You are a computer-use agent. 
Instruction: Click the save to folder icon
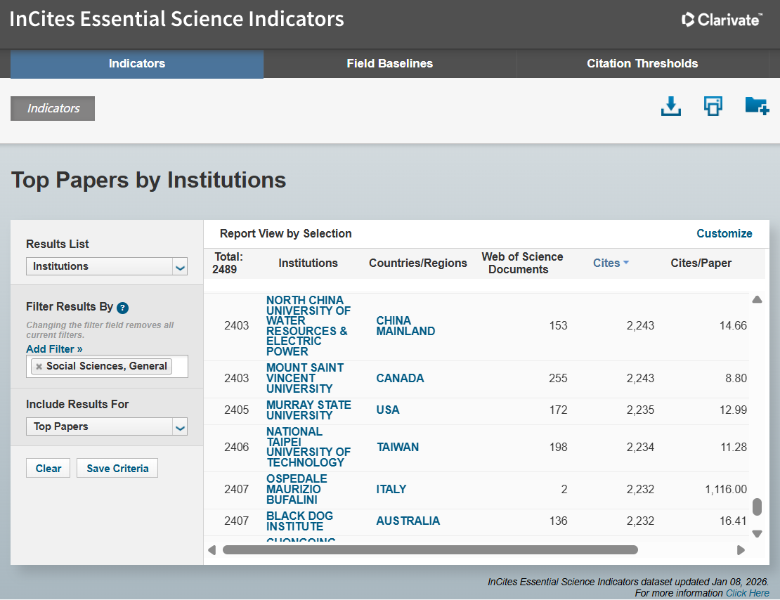756,107
